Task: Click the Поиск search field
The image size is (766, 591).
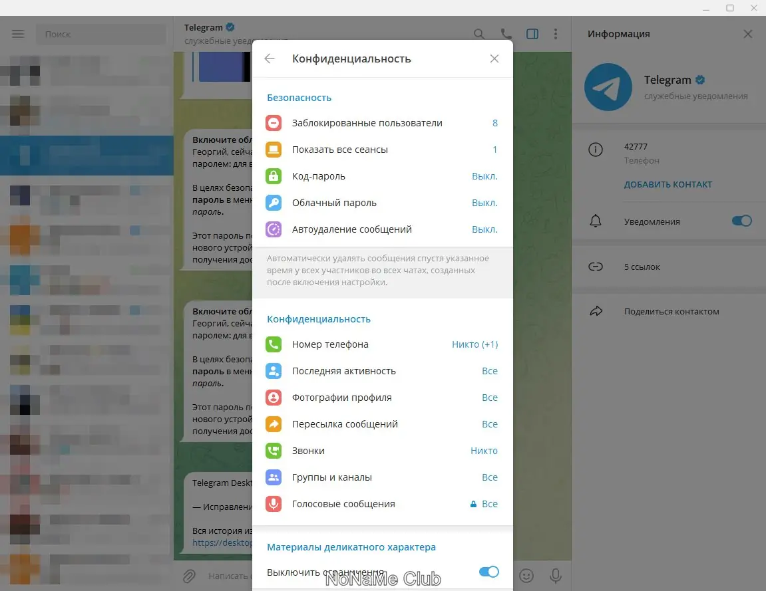Action: tap(101, 34)
